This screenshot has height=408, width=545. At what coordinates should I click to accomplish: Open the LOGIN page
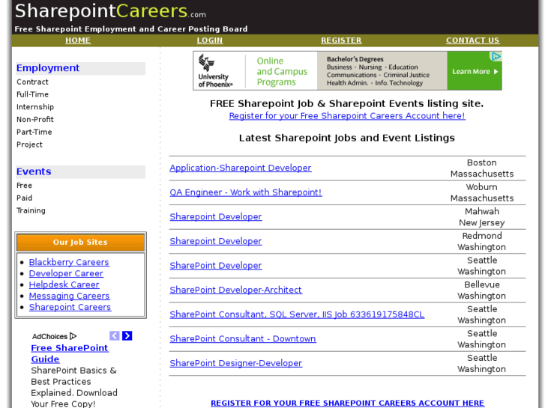click(x=210, y=40)
